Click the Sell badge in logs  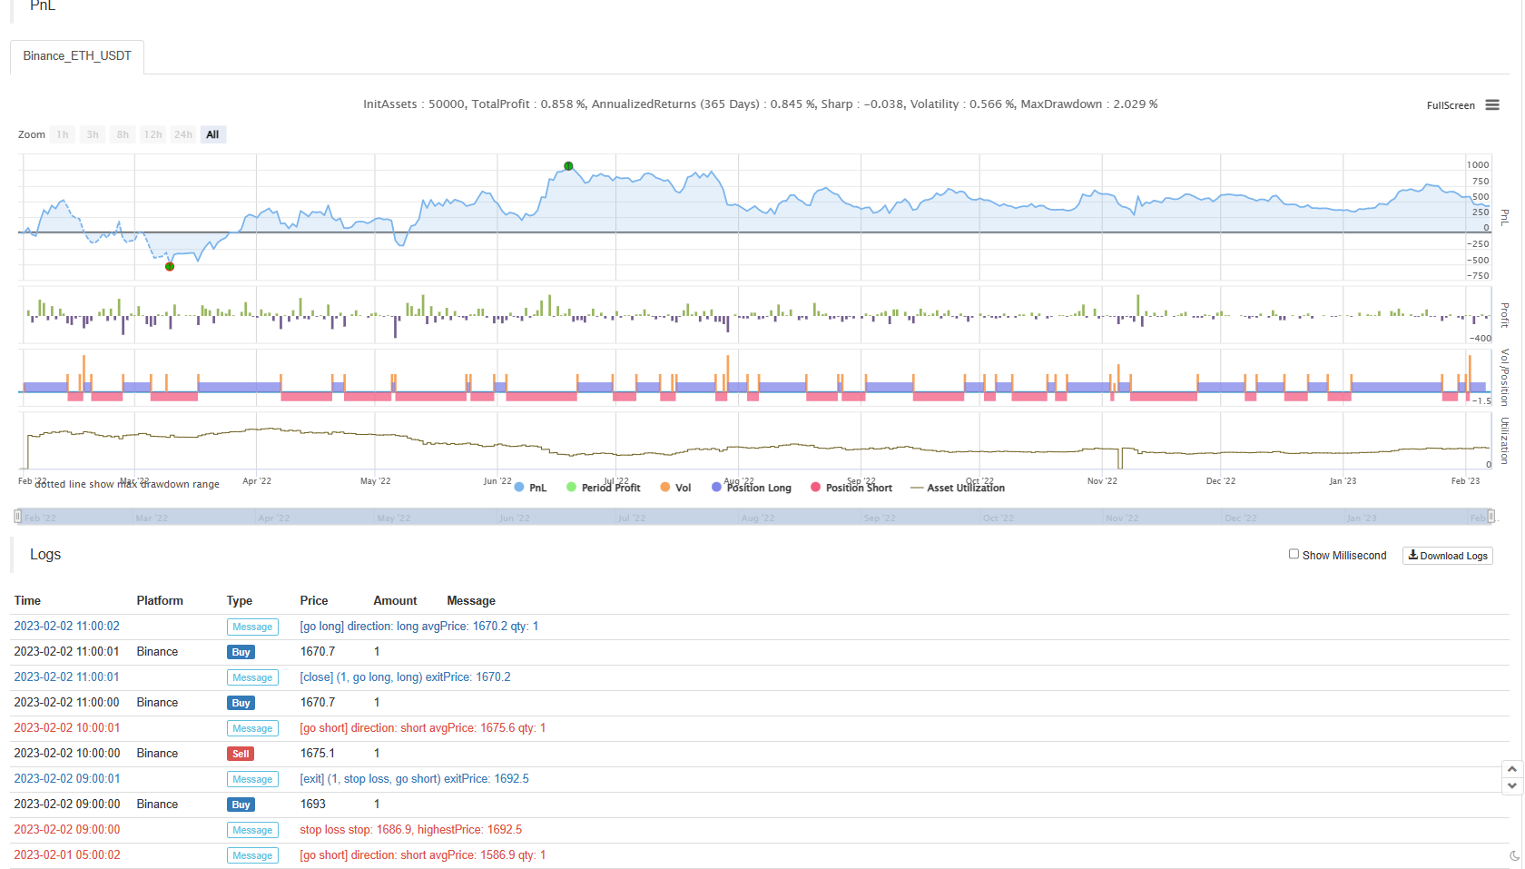241,754
